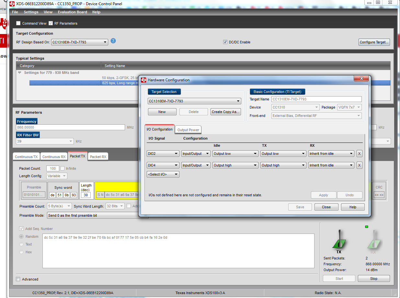This screenshot has width=400, height=298.
Task: Remove the DIO4 row with its X icon
Action: (359, 165)
